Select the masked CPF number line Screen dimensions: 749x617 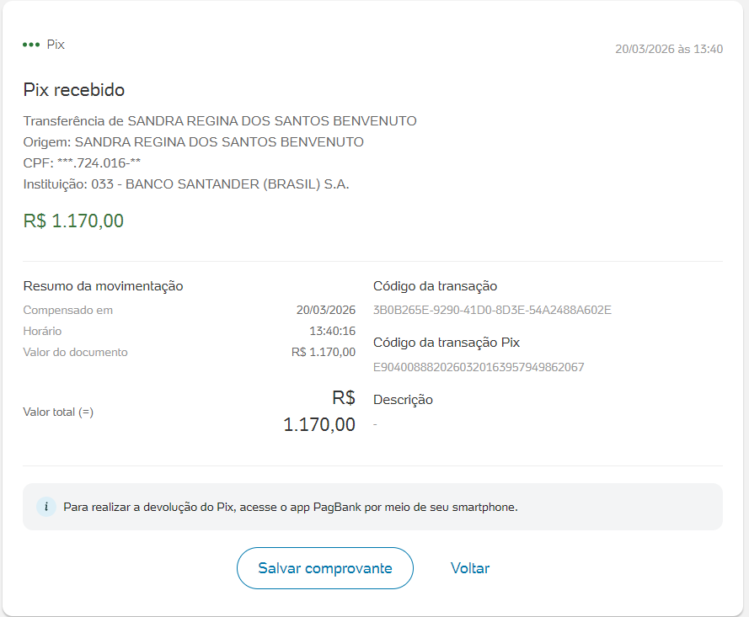[x=82, y=162]
